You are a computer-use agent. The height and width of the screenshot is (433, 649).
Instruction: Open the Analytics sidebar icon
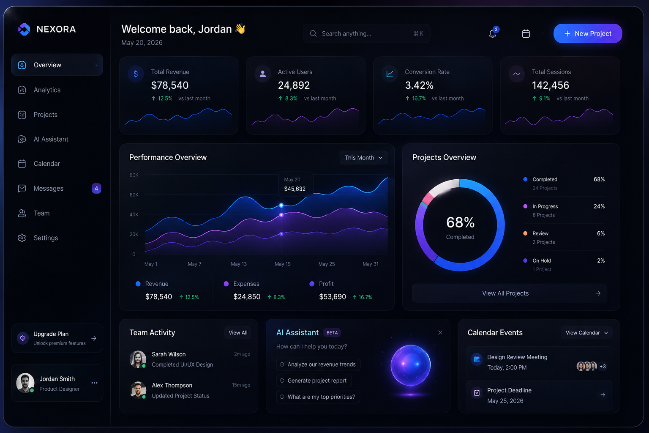(22, 90)
